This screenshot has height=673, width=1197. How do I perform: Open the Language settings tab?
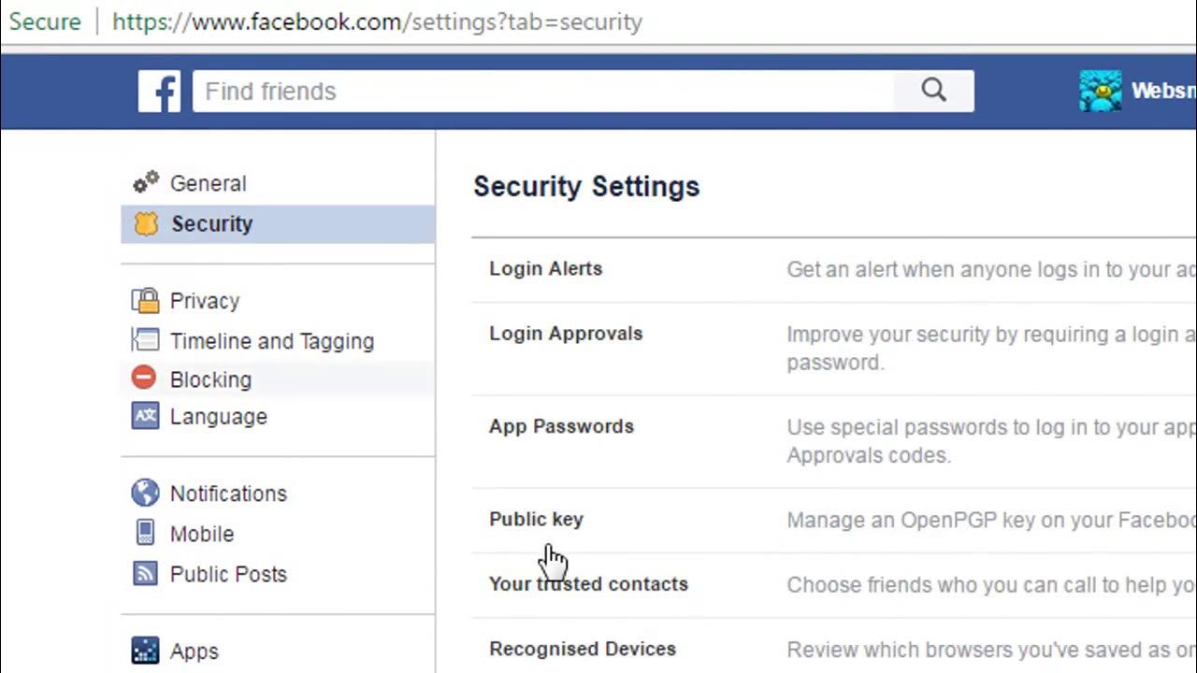coord(218,417)
